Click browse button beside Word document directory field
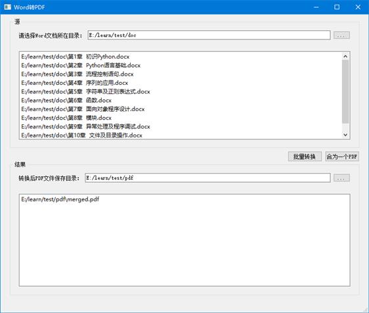Viewport: 369px width, 313px height. (x=341, y=36)
